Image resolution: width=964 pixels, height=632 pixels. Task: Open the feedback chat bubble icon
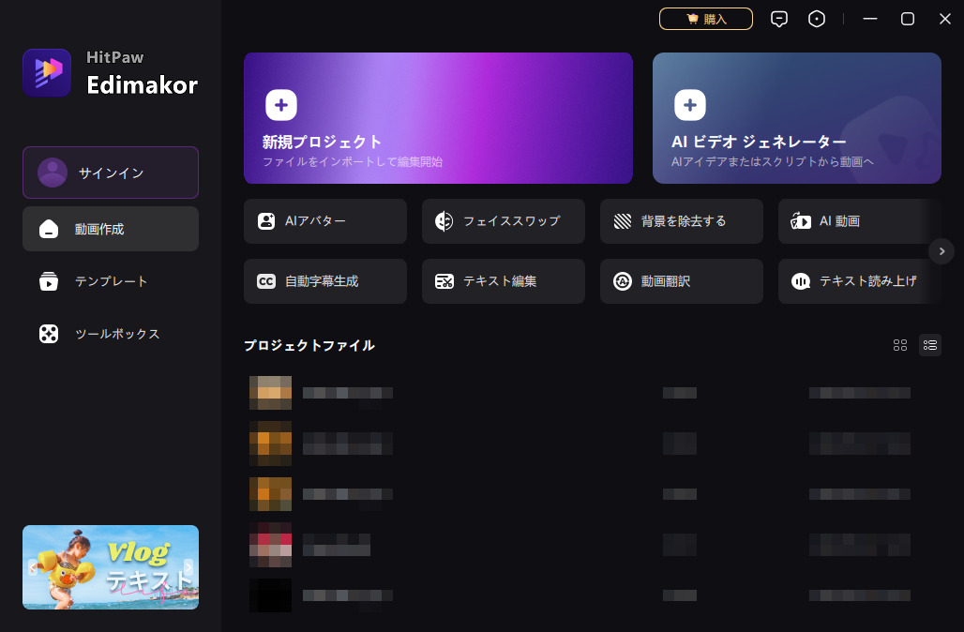[779, 18]
